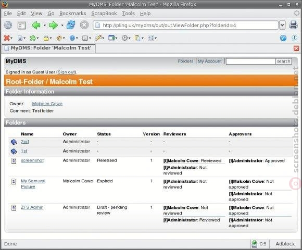Click the Adblock status bar entry
The image size is (302, 250).
point(285,244)
